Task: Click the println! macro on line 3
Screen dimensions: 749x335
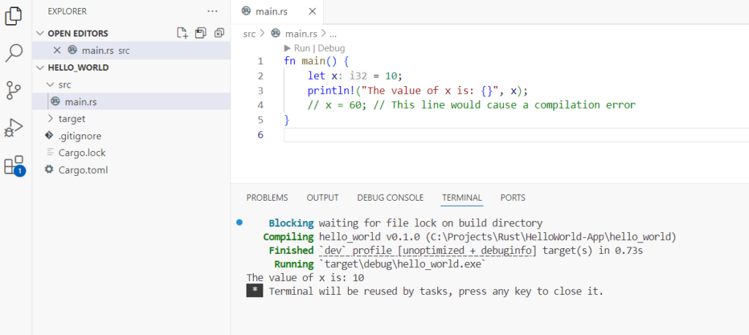Action: tap(331, 91)
